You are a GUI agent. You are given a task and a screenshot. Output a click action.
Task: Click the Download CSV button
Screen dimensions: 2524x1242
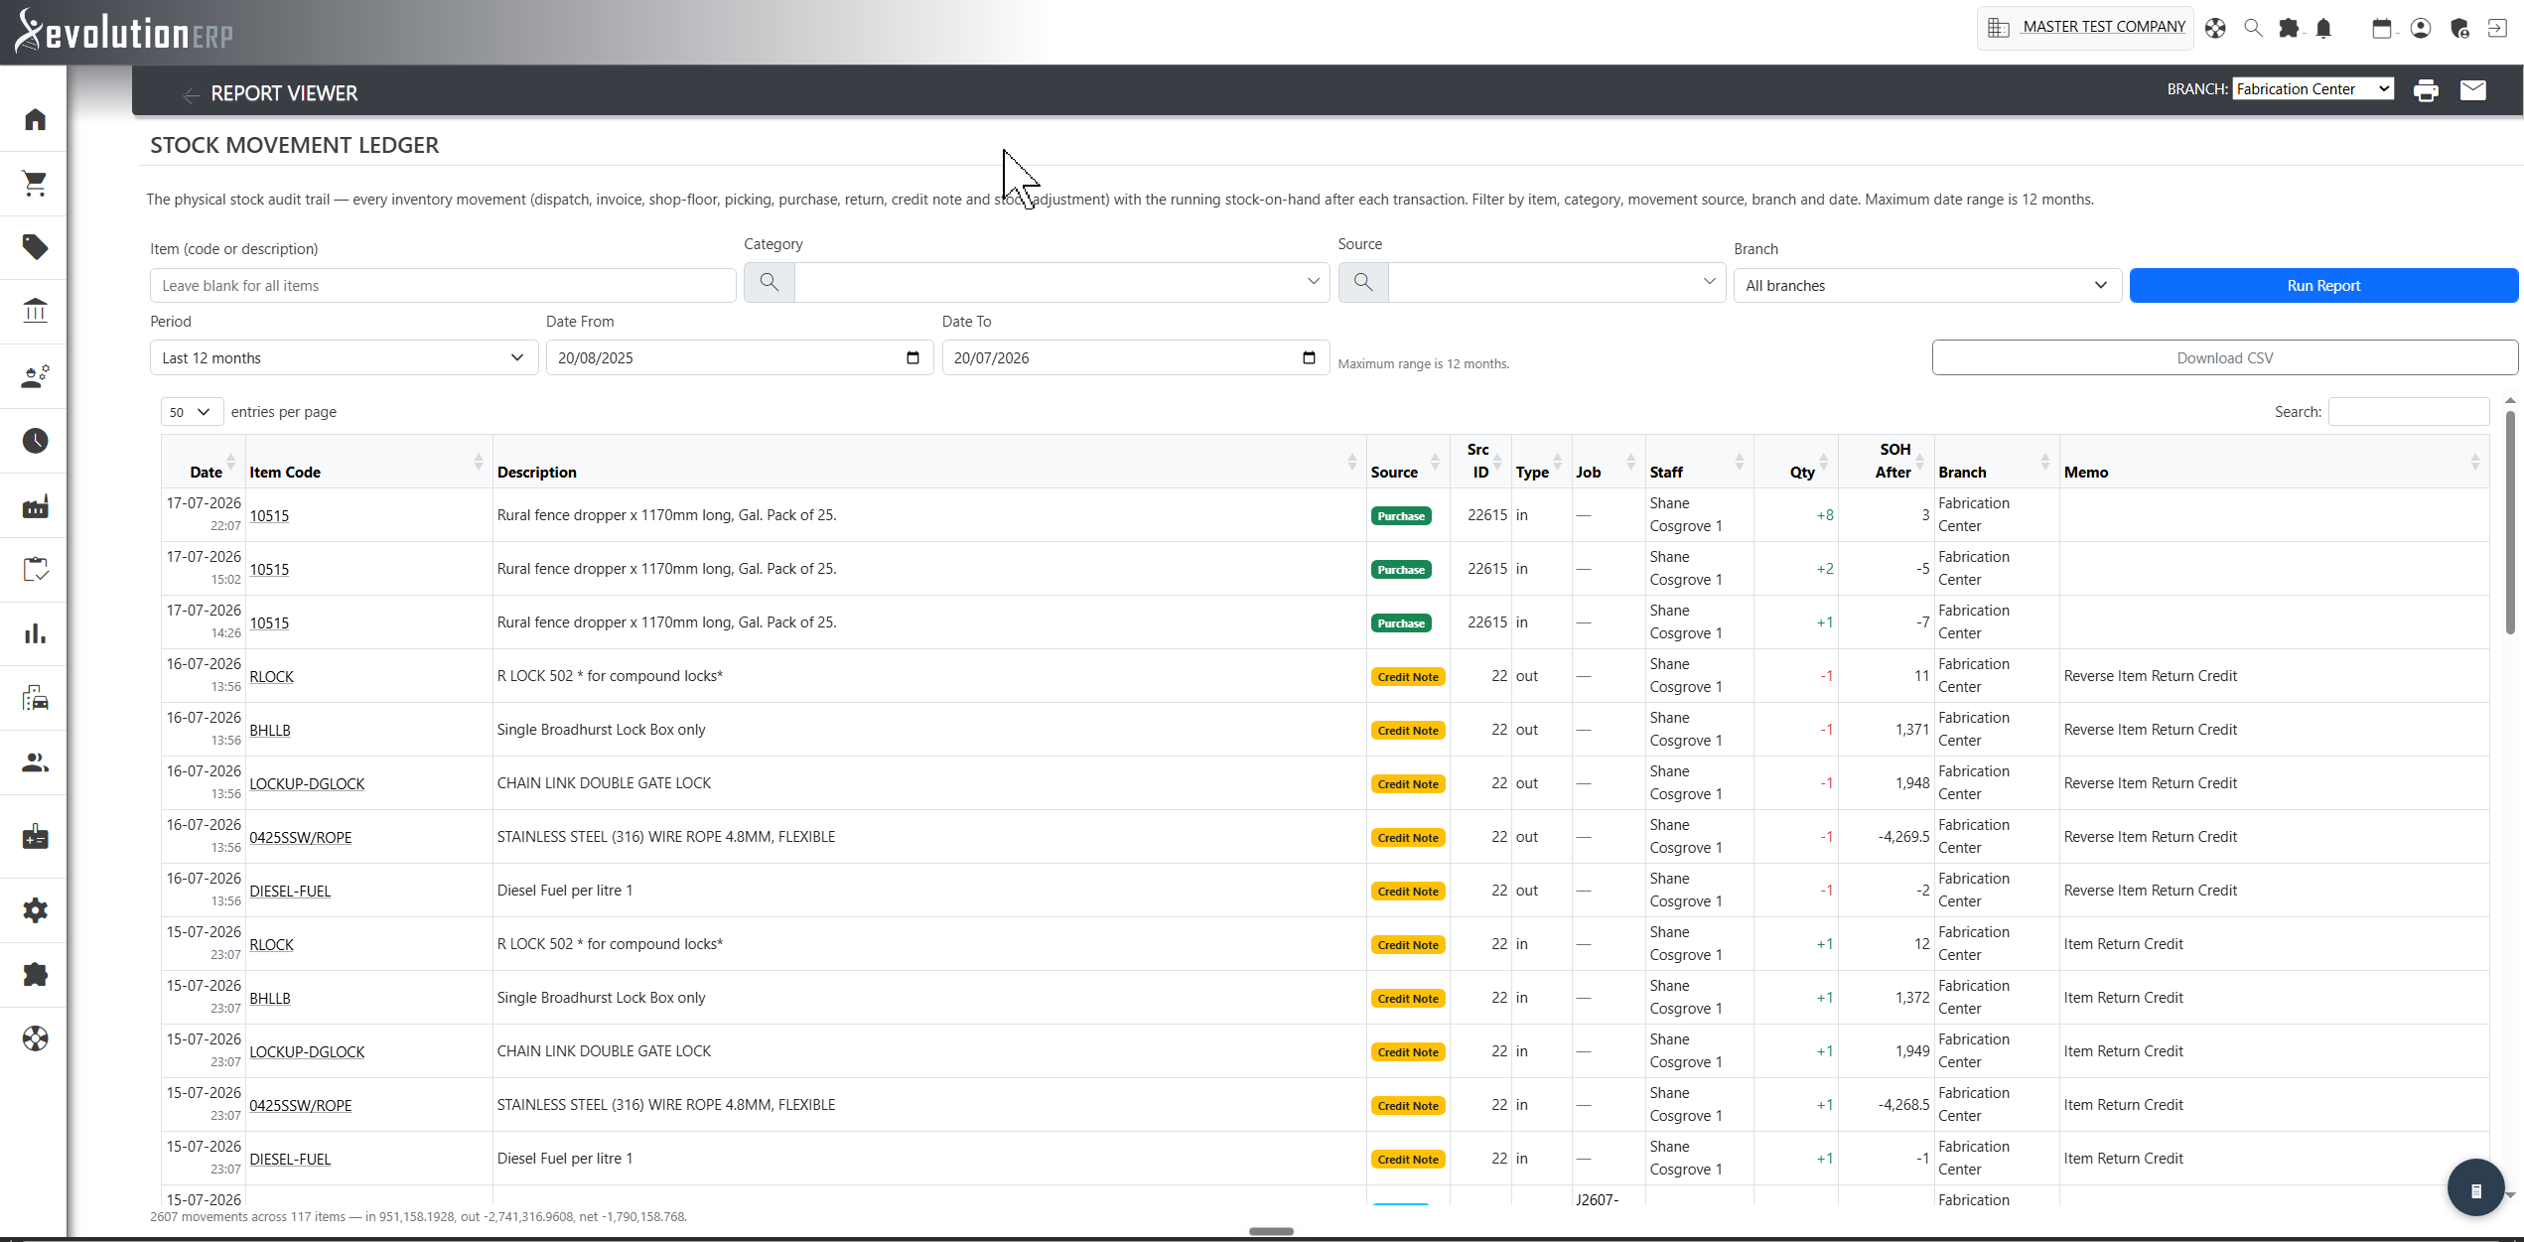pos(2224,358)
